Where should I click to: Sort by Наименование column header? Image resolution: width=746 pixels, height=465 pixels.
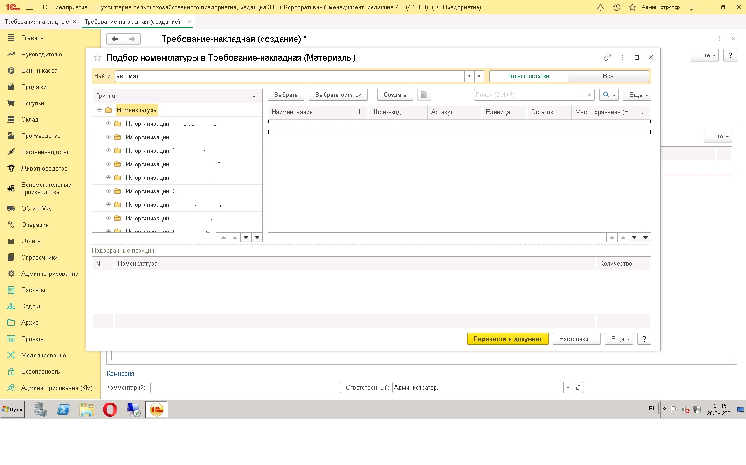pyautogui.click(x=318, y=112)
